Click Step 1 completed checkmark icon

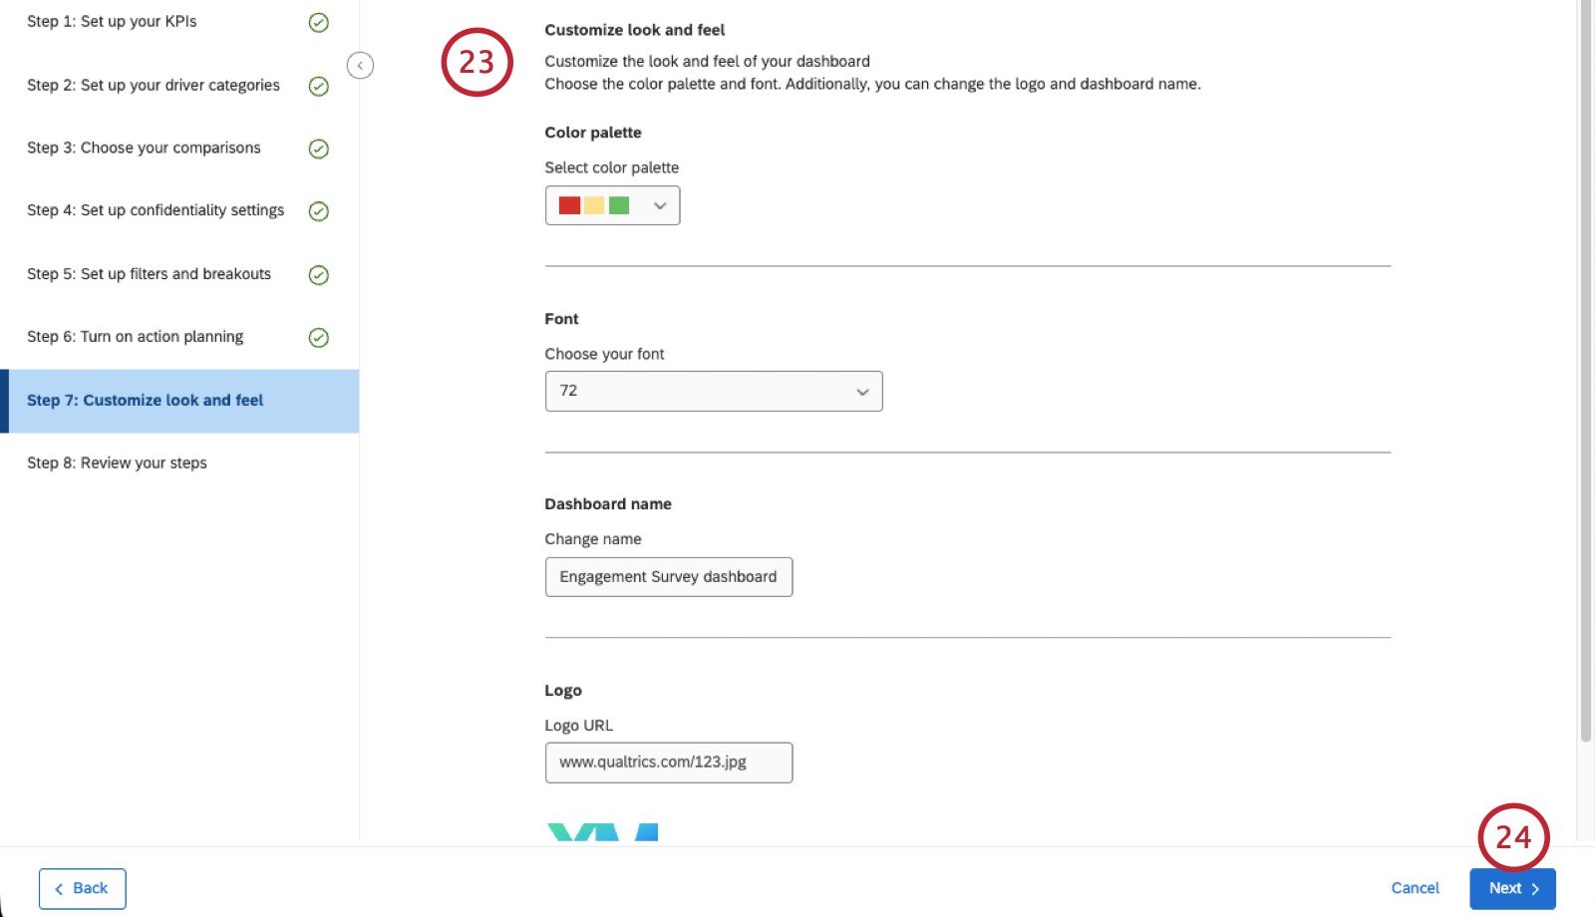coord(319,23)
